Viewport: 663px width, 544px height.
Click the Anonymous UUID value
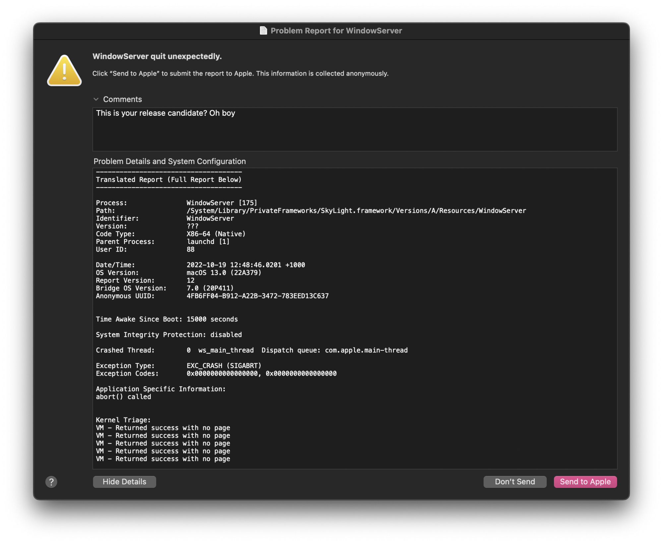tap(258, 296)
